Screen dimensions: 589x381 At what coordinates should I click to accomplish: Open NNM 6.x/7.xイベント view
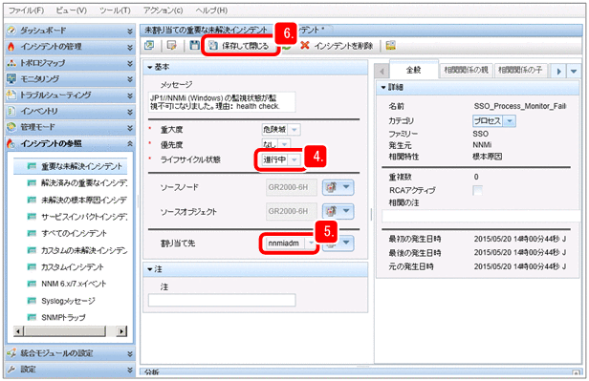(x=67, y=284)
